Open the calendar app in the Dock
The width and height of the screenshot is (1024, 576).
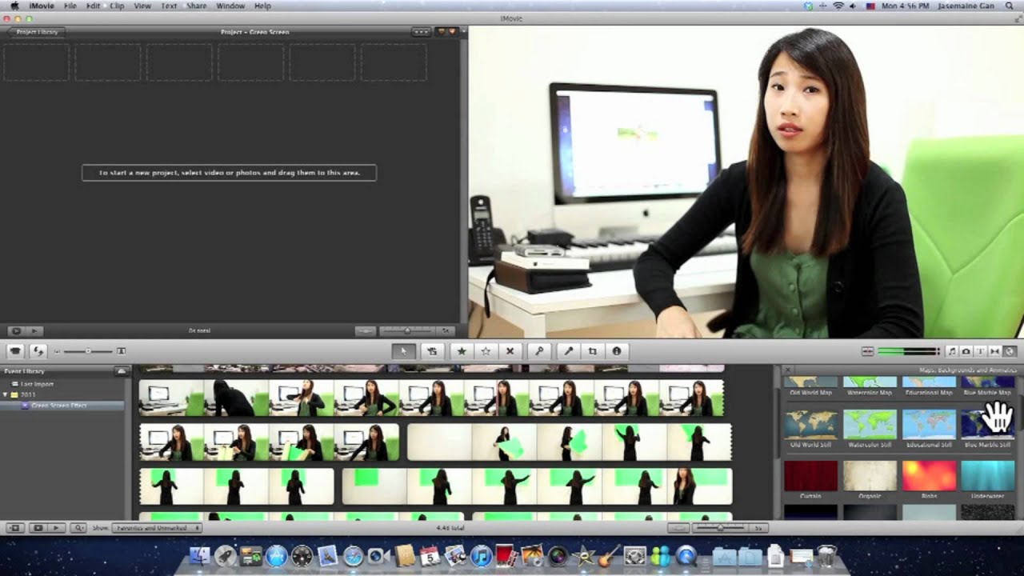tap(430, 556)
